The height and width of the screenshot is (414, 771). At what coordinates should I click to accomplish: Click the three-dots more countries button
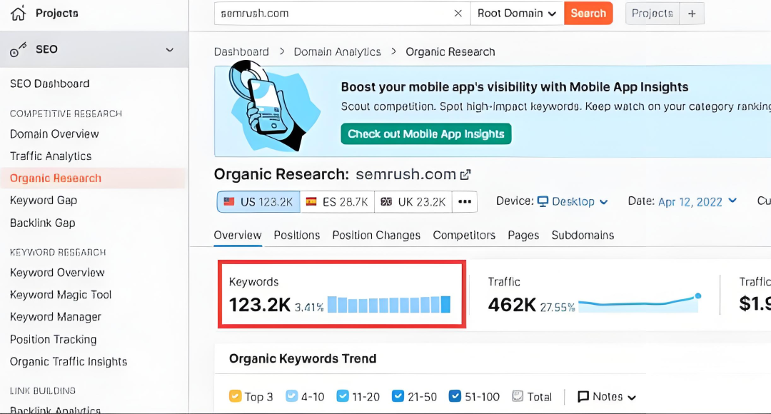(465, 202)
